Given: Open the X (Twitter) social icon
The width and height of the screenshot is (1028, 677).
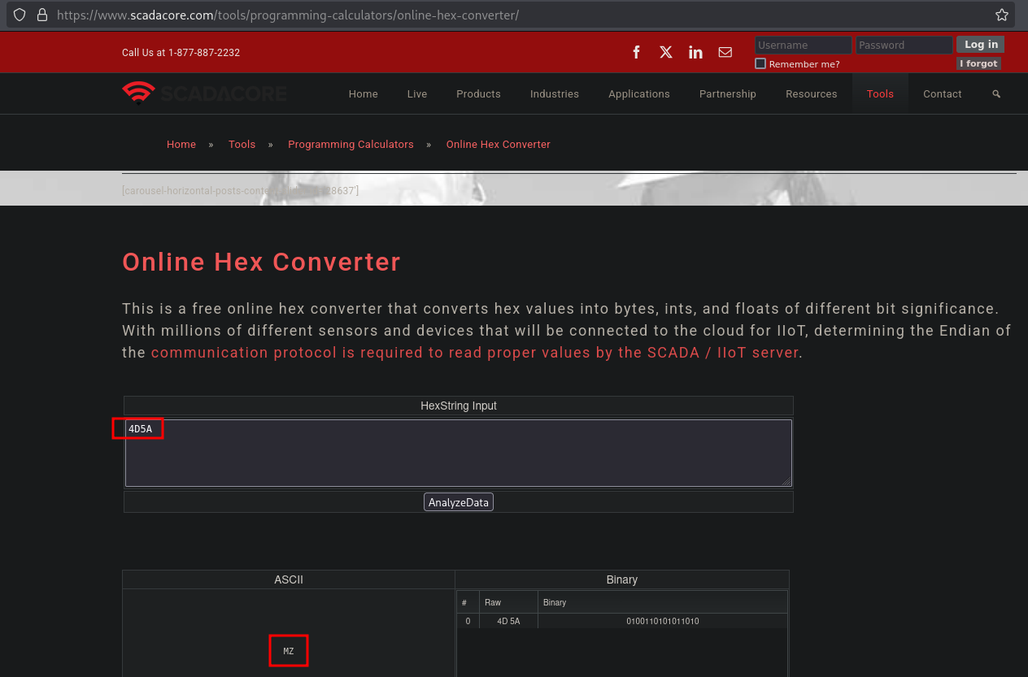Looking at the screenshot, I should 666,52.
